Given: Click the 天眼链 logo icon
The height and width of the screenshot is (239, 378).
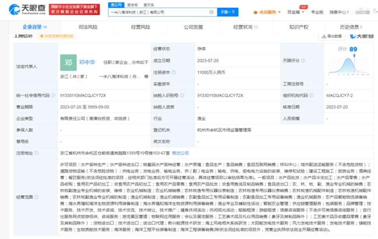Looking at the screenshot, I should [361, 36].
